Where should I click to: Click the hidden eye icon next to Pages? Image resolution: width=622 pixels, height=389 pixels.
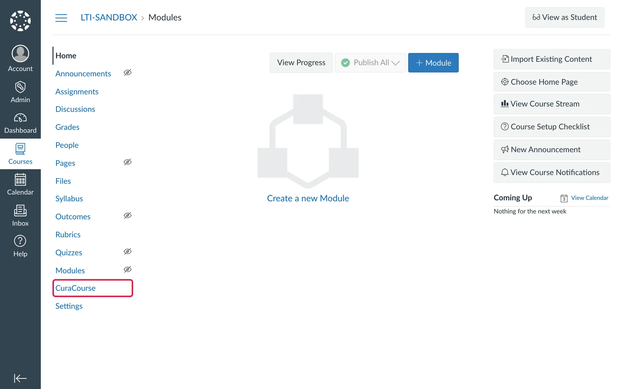pyautogui.click(x=128, y=162)
